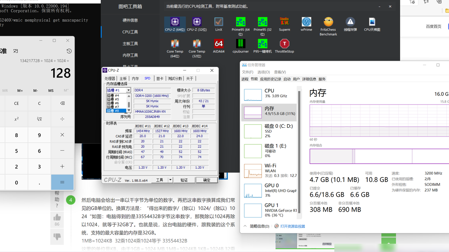Click the 打开资源监视器 link
449x252 pixels.
pyautogui.click(x=293, y=226)
